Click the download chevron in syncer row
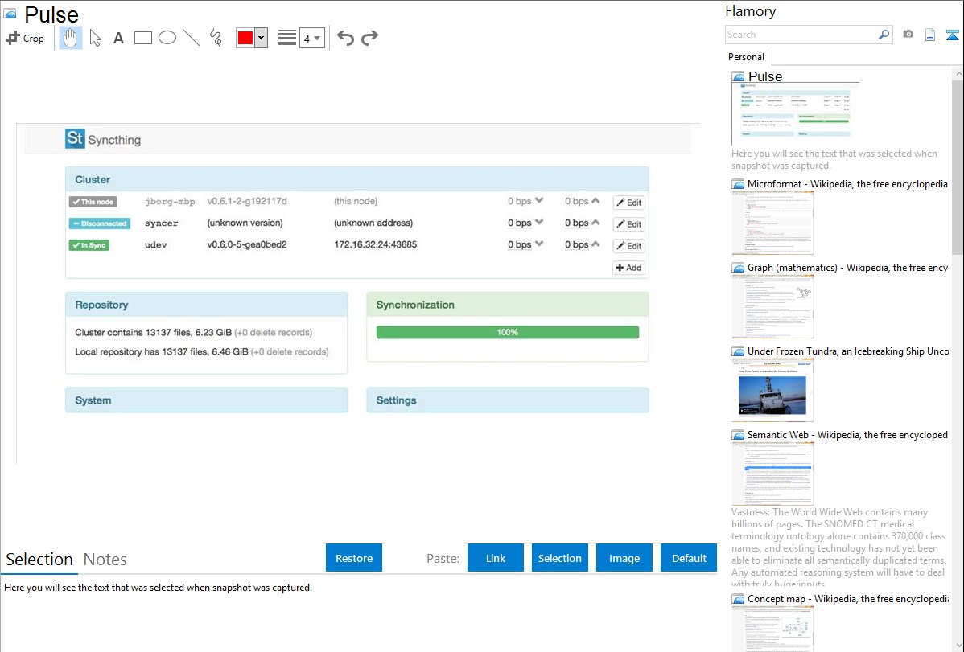Viewport: 964px width, 652px height. click(539, 222)
